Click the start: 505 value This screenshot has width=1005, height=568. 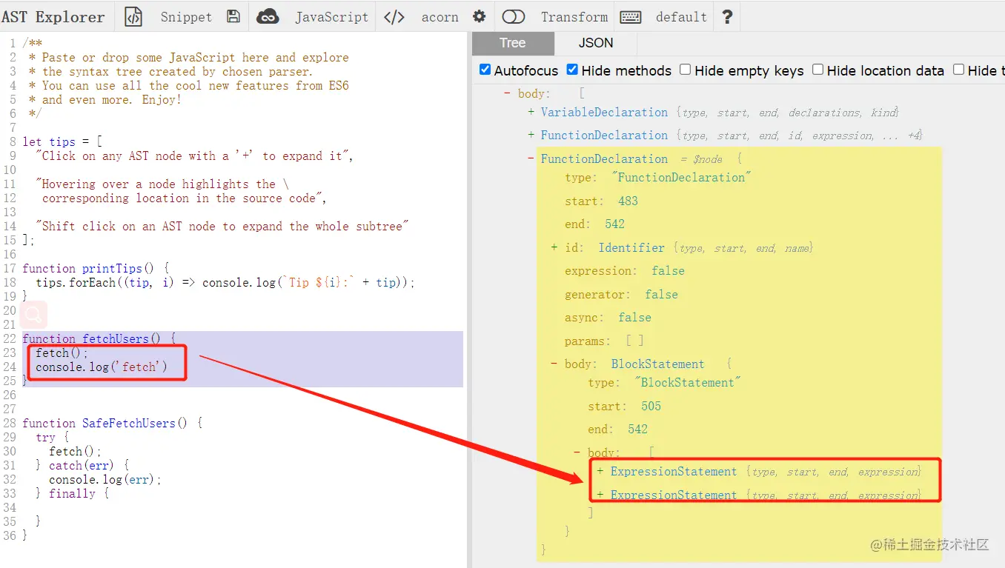651,406
